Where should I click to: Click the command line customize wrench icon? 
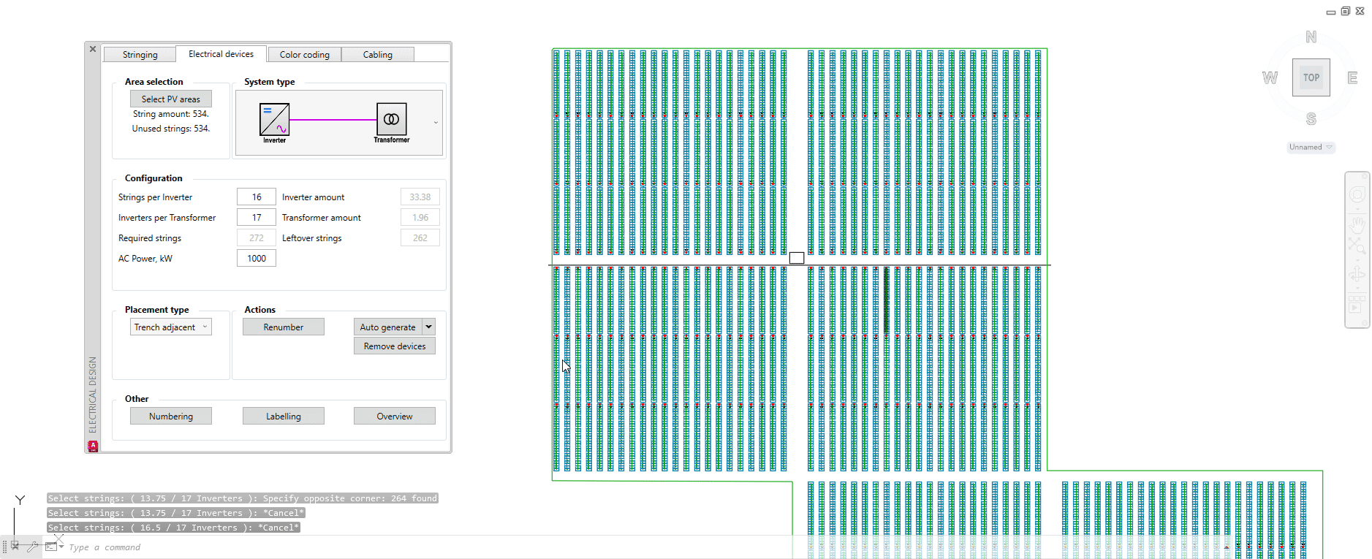point(32,546)
